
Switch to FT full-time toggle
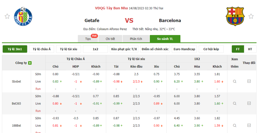pyautogui.click(x=238, y=49)
